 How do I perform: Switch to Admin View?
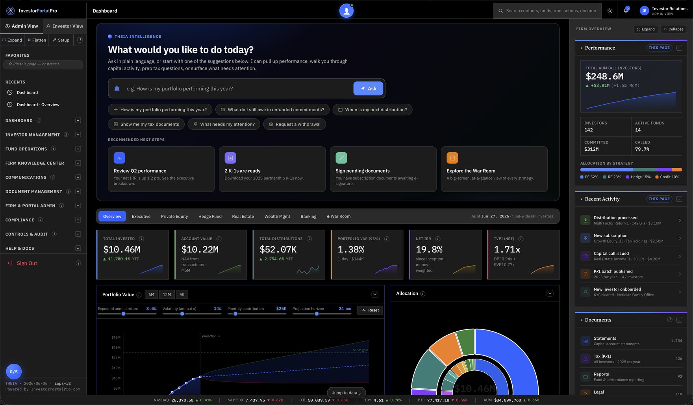(x=22, y=26)
